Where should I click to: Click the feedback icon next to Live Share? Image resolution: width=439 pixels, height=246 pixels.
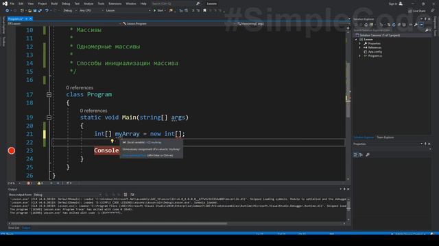coord(432,11)
